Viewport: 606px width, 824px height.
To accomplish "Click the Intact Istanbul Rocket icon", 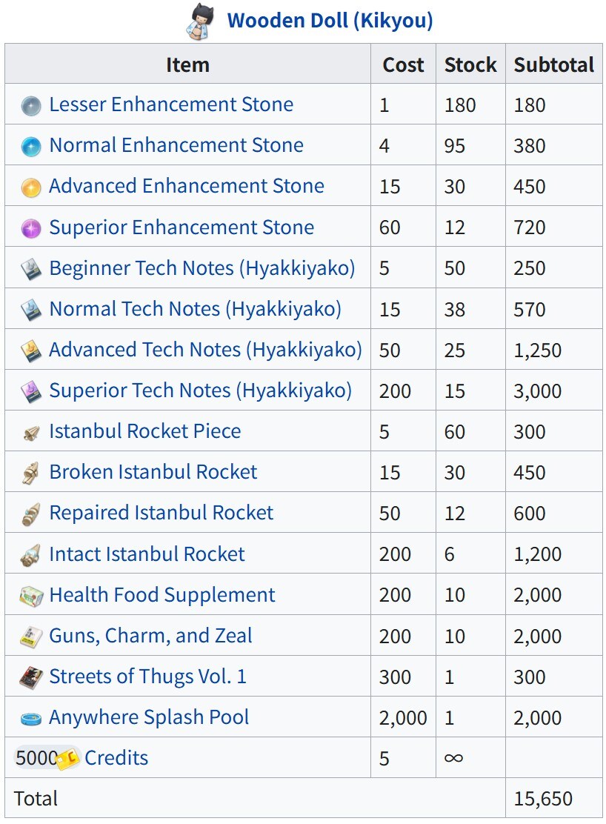I will [x=31, y=555].
